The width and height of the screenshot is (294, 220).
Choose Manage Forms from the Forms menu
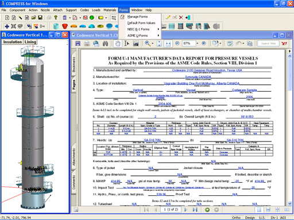[137, 17]
